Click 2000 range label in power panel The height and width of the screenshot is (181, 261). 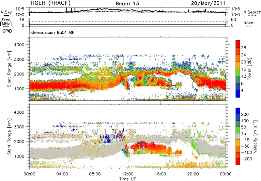tap(19, 74)
